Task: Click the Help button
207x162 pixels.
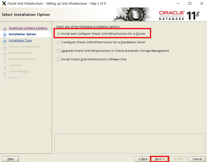Action: (x=11, y=159)
